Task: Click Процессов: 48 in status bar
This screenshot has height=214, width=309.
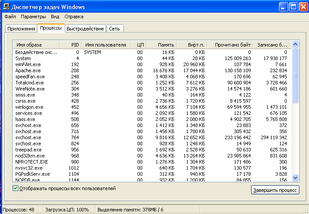Action: (18, 210)
